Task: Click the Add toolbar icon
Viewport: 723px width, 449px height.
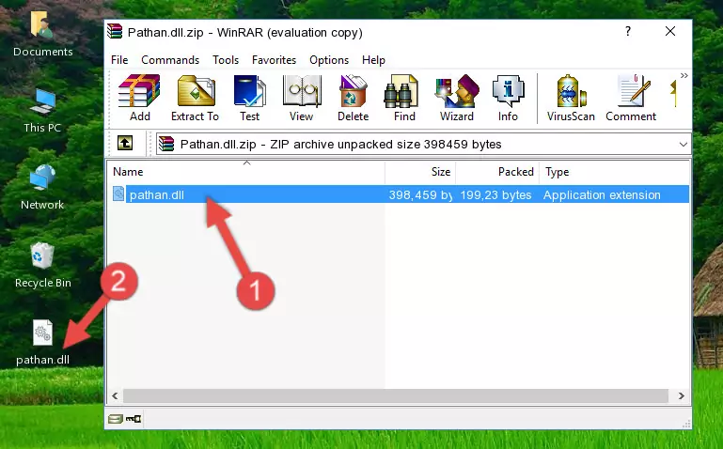Action: pyautogui.click(x=139, y=98)
